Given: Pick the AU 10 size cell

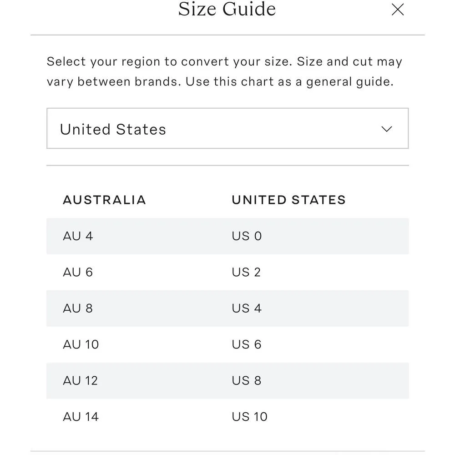Looking at the screenshot, I should 81,344.
